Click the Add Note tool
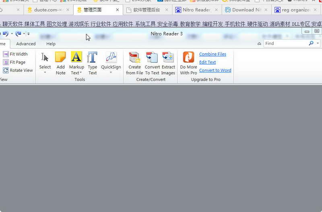This screenshot has width=322, height=212. click(x=61, y=63)
